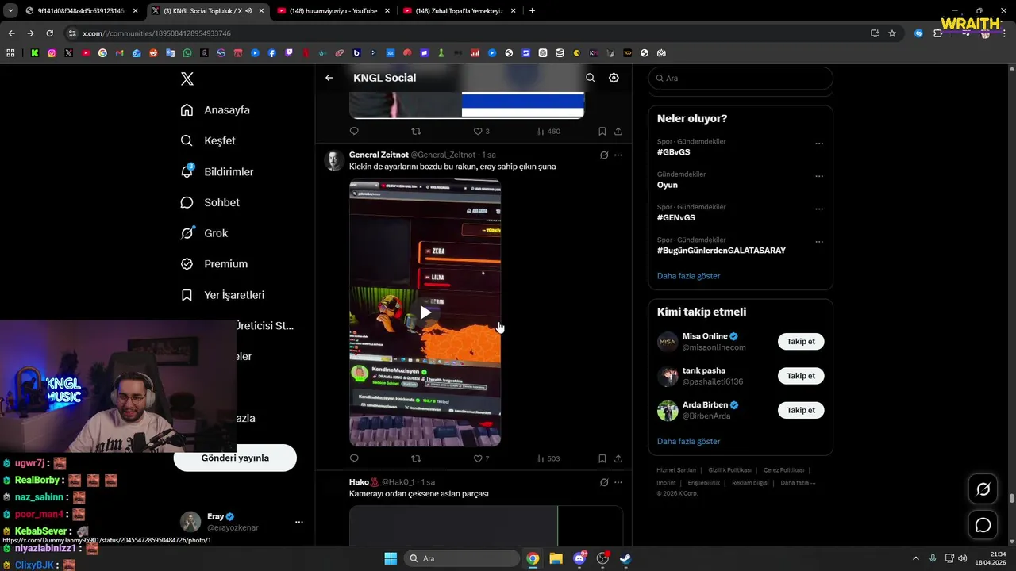
Task: View stats of post with 503 views
Action: pyautogui.click(x=548, y=458)
